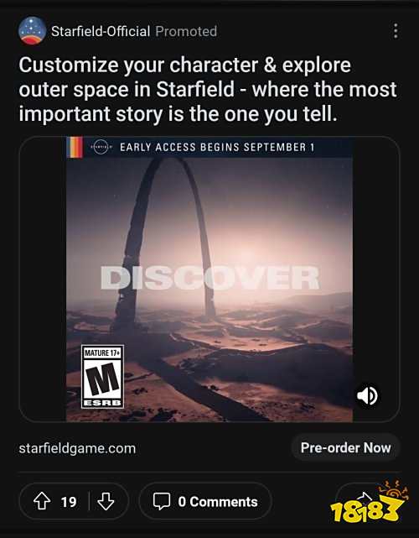Open the post title about customizing your character
Viewport: 419px width, 538px height.
[208, 89]
